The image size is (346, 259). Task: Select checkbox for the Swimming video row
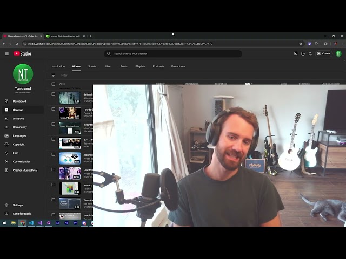point(54,94)
